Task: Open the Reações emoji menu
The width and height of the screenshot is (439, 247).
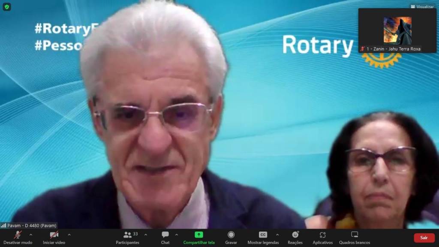Action: tap(295, 237)
